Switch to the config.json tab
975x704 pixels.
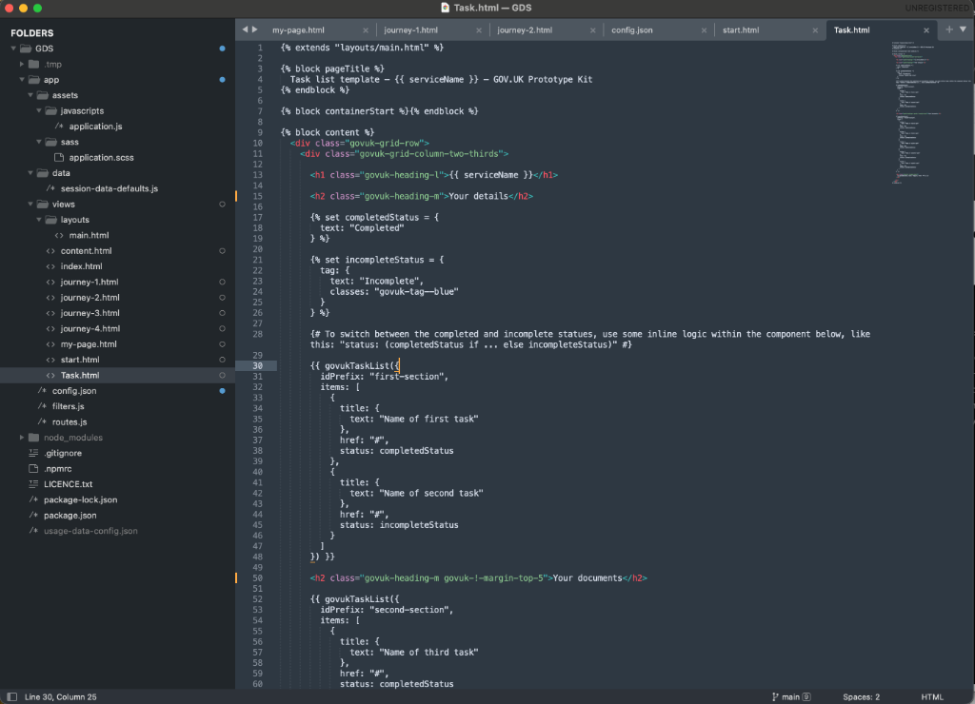click(632, 29)
